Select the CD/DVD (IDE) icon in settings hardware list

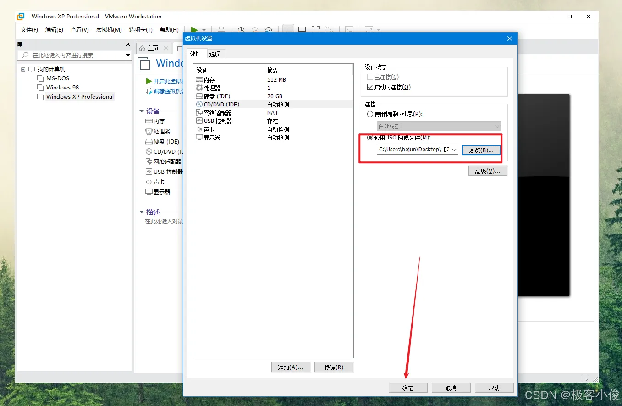[199, 105]
